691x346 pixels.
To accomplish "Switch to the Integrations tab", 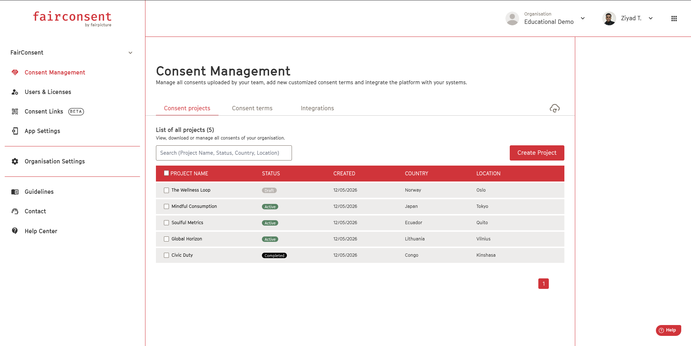I will click(x=317, y=108).
